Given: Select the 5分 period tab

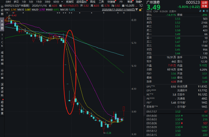Looking at the screenshot, I should pyautogui.click(x=31, y=2).
